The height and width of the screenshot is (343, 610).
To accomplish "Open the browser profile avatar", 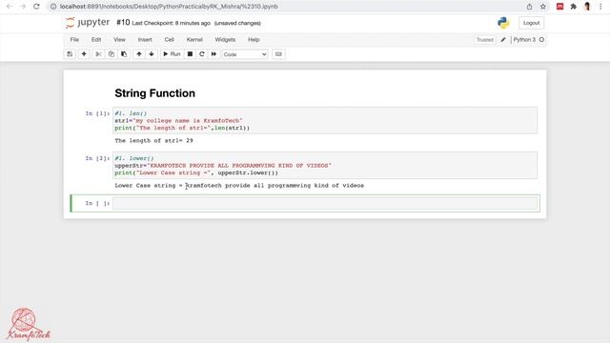I will click(587, 7).
